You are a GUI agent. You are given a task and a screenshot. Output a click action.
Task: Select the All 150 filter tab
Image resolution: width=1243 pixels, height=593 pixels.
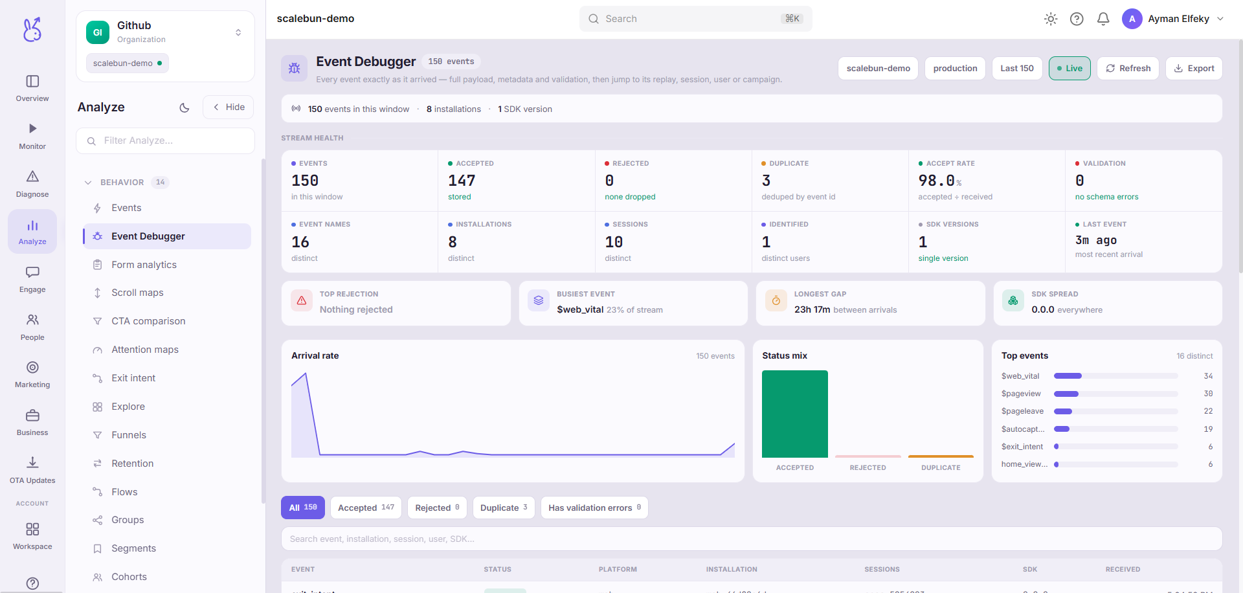pos(303,508)
